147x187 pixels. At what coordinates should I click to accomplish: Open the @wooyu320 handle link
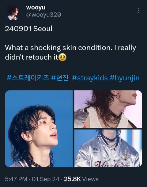coord(43,15)
